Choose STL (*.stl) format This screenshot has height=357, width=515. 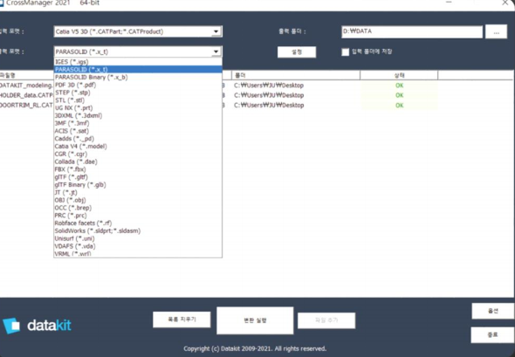(x=138, y=100)
